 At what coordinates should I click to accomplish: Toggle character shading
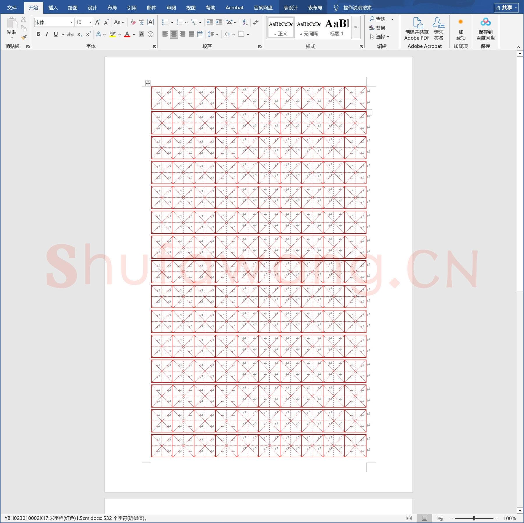pos(142,34)
